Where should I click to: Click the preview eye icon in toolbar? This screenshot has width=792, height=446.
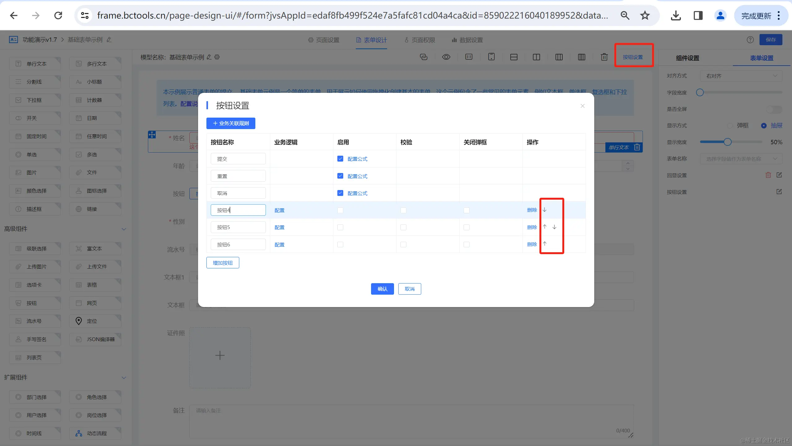(446, 57)
